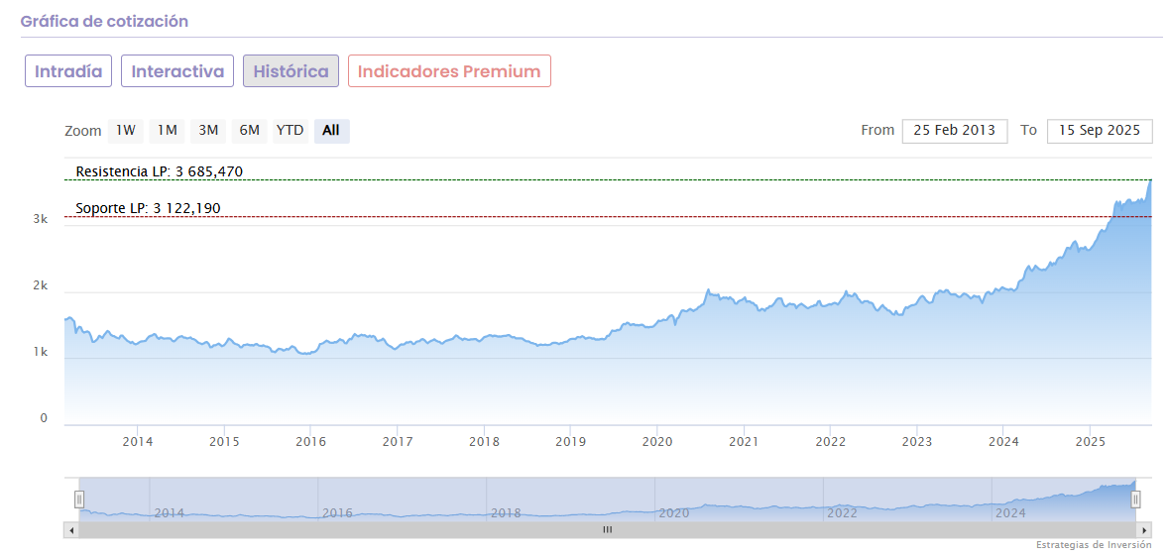The height and width of the screenshot is (556, 1167).
Task: Click the scrollbar left arrow
Action: tap(71, 530)
